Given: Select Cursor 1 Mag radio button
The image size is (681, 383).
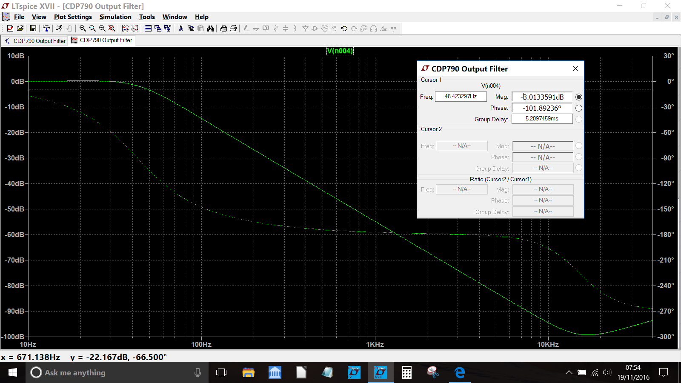Looking at the screenshot, I should [x=579, y=97].
